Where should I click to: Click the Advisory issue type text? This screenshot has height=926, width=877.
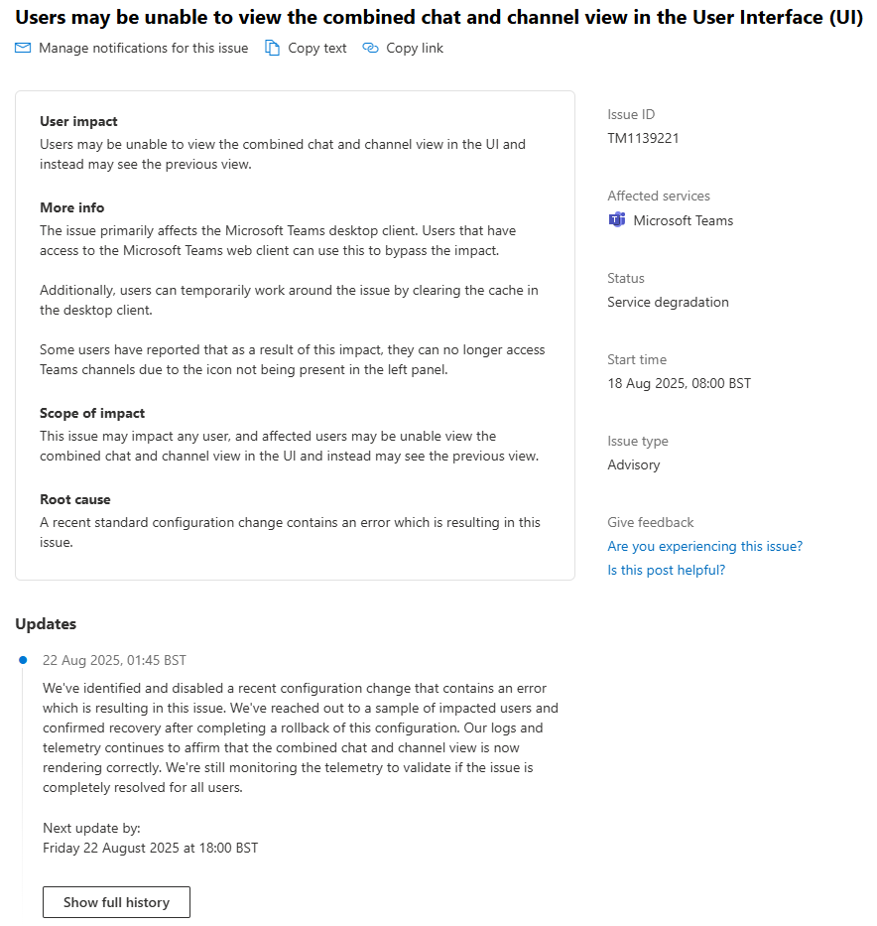[x=634, y=463]
